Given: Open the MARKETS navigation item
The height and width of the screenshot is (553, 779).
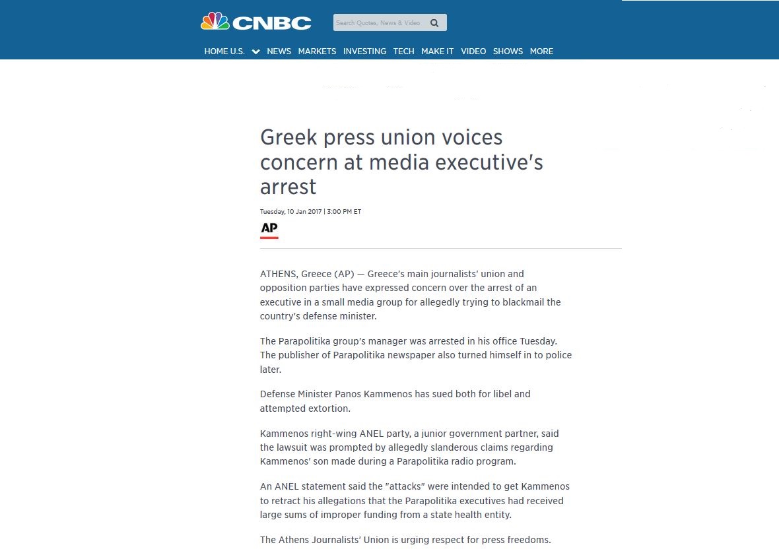Looking at the screenshot, I should [x=317, y=51].
